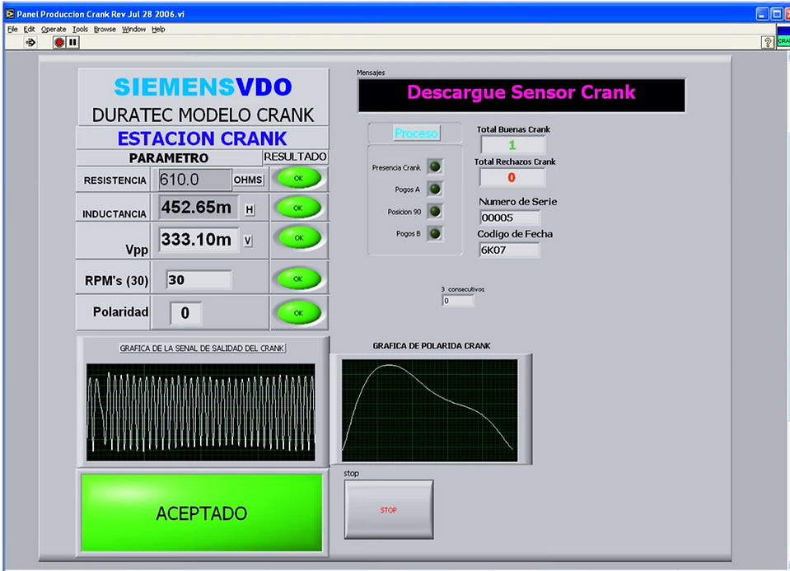Click the Vpp value 333.10m
790x571 pixels.
(198, 240)
